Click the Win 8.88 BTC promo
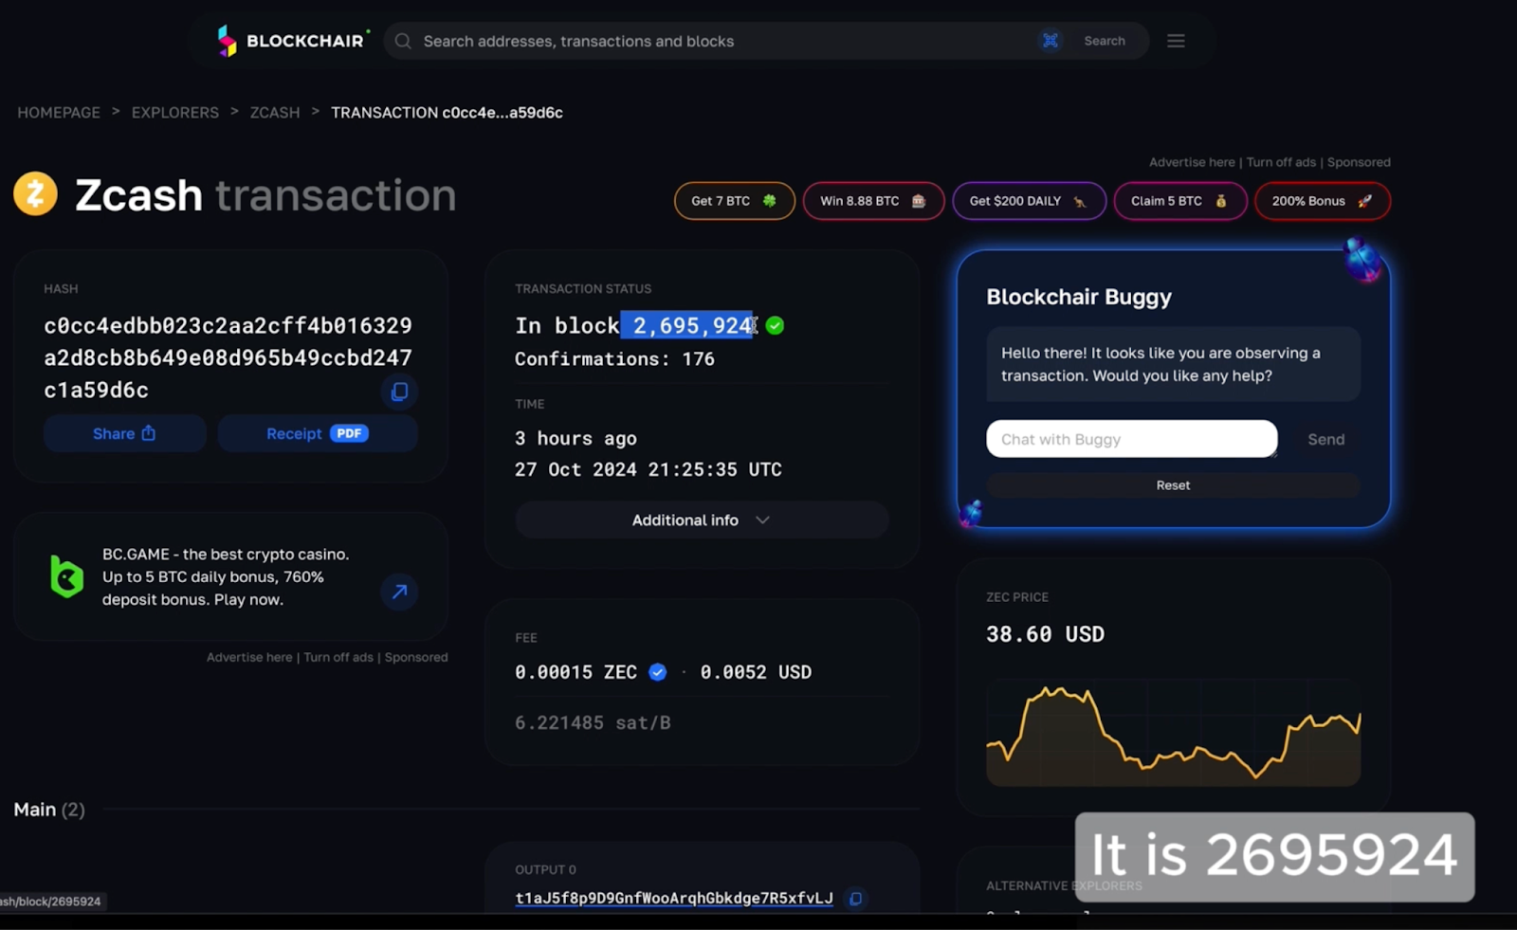The height and width of the screenshot is (930, 1517). (873, 201)
